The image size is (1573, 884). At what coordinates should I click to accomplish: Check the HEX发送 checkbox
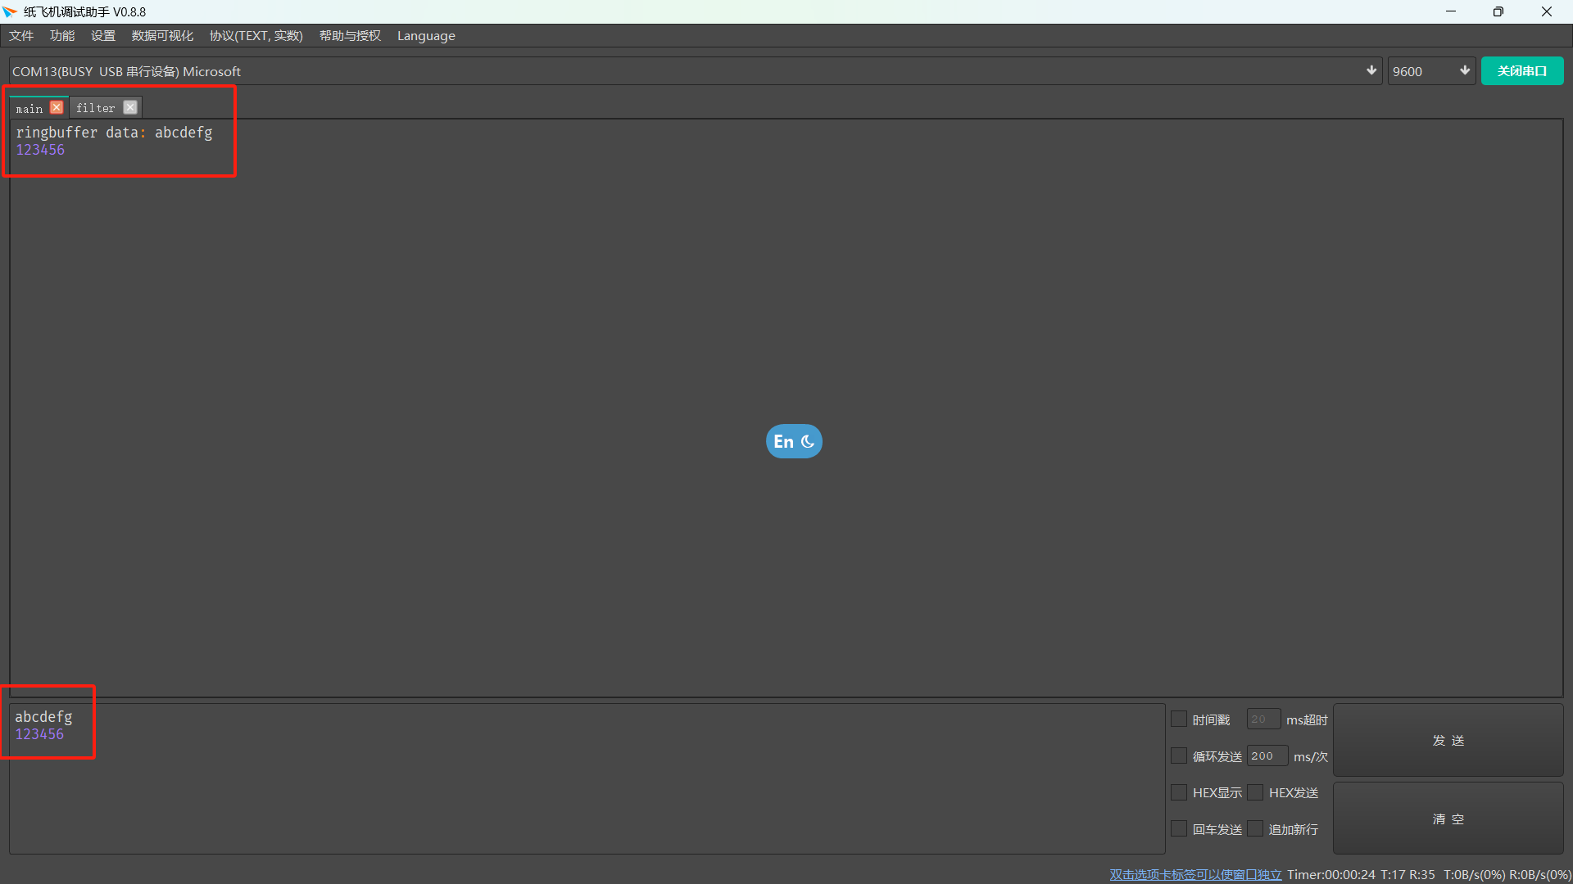pos(1255,792)
